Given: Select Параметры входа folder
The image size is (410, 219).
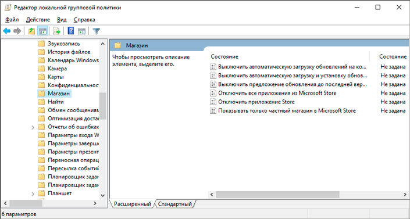Looking at the screenshot, I should click(x=73, y=135).
